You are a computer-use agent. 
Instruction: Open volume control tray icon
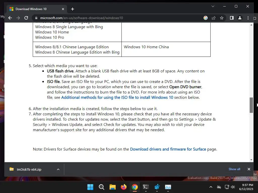tap(233, 187)
